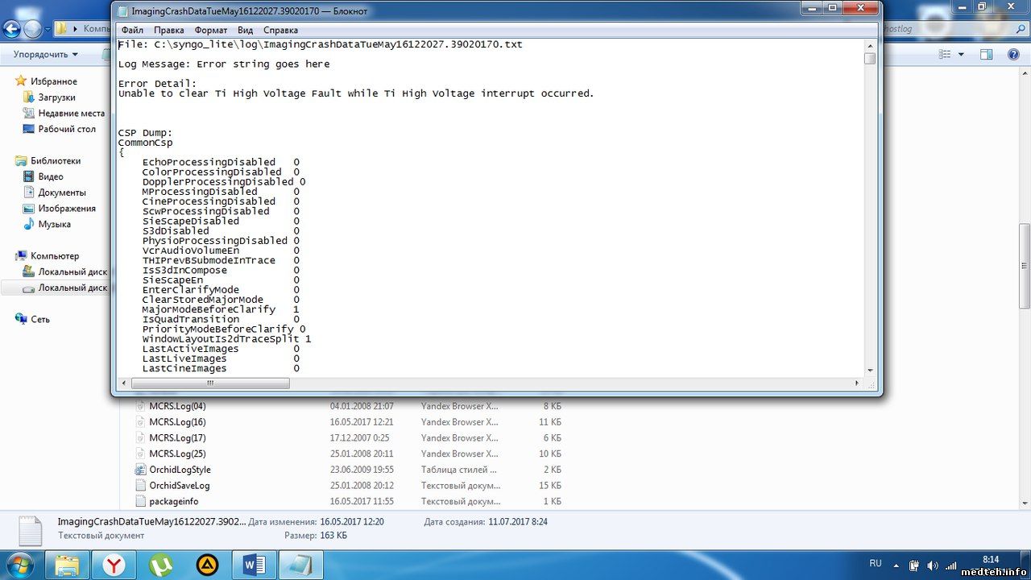Open Рабочий стол in the navigation pane

[x=67, y=129]
